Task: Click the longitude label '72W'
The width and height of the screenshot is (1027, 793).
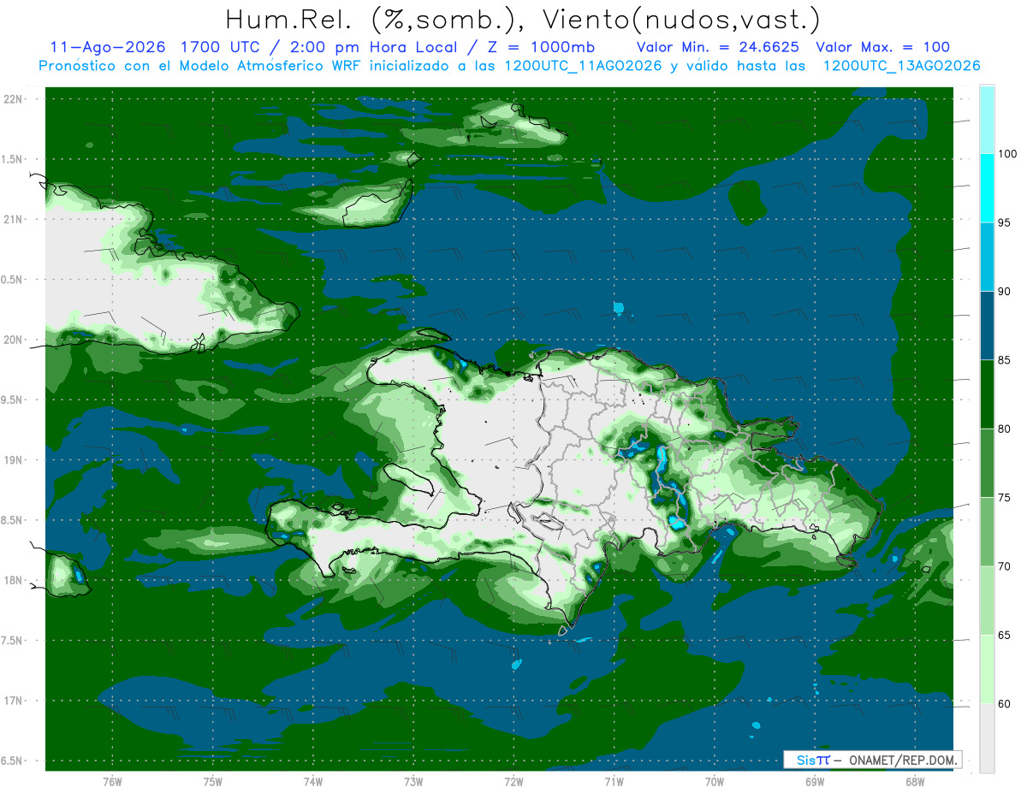Action: [x=513, y=782]
